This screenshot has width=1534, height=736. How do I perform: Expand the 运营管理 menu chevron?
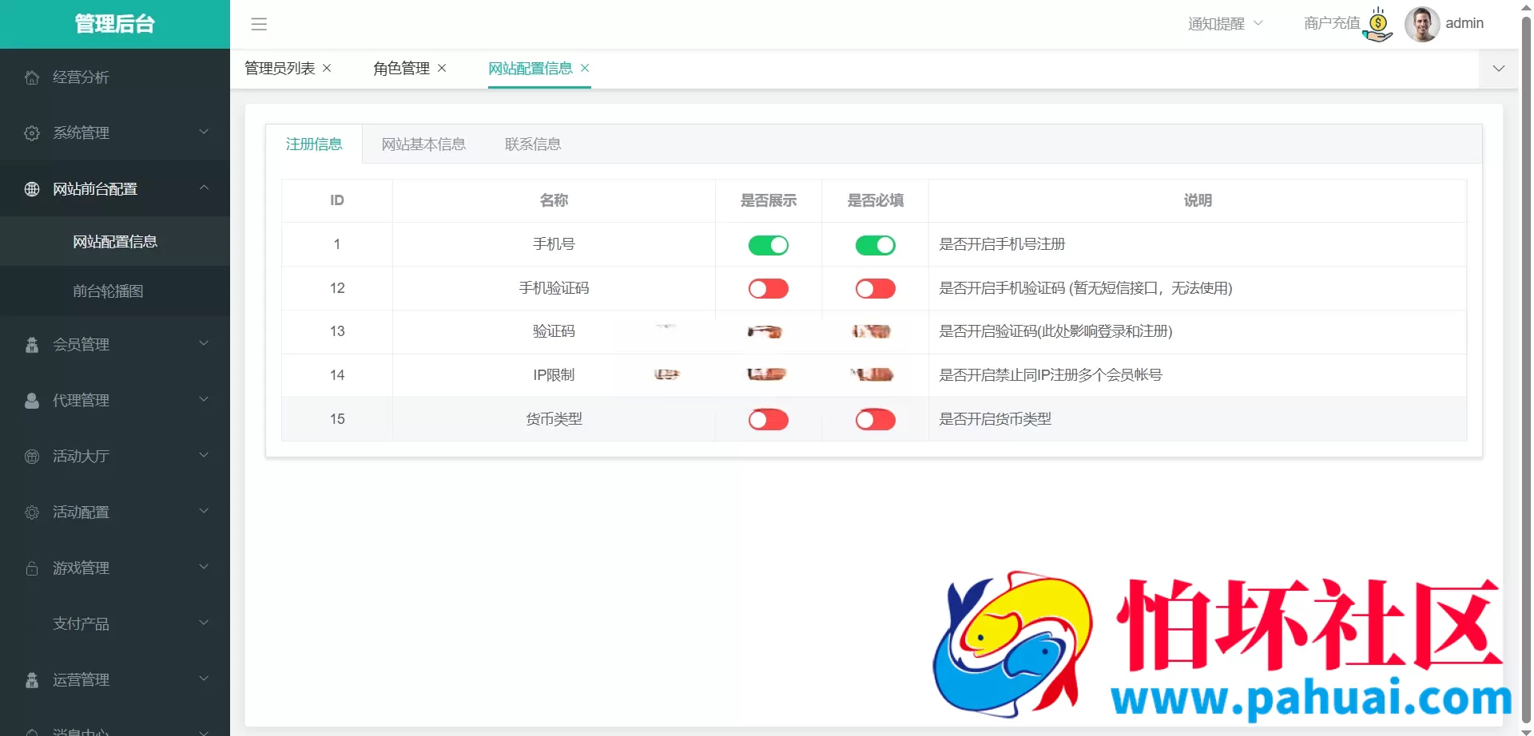click(x=204, y=679)
